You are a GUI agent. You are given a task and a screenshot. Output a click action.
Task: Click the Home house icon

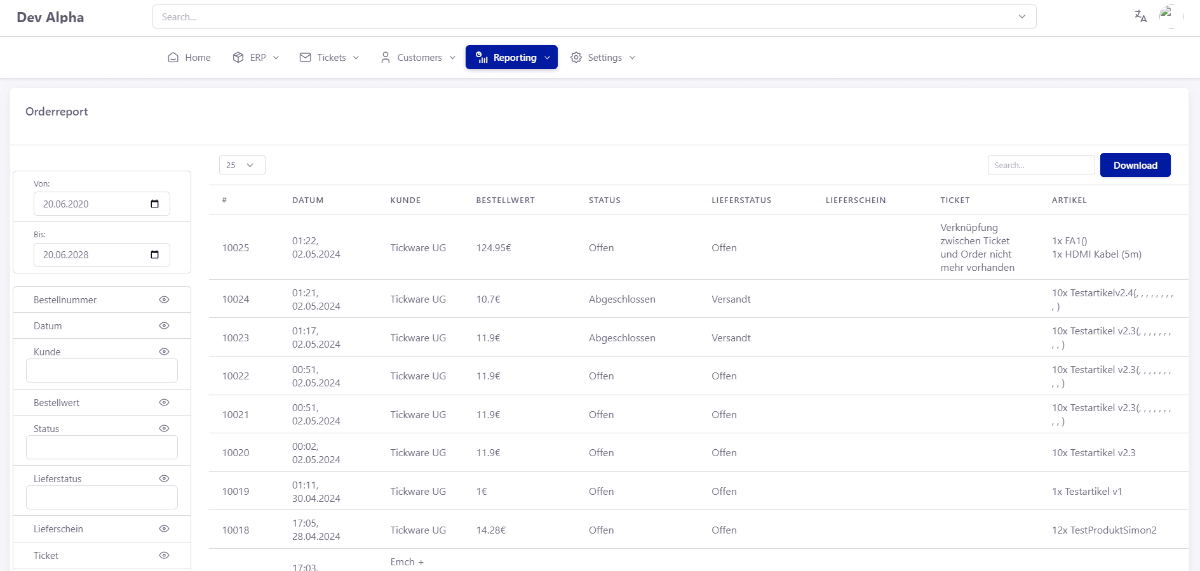173,58
